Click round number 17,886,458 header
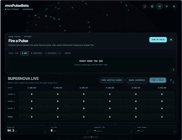The height and width of the screenshot is (140, 182). click(x=110, y=88)
